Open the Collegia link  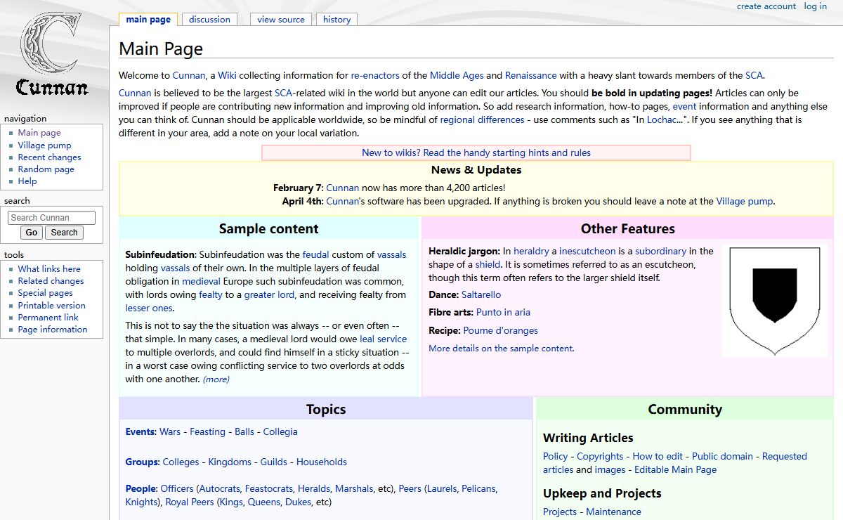(280, 432)
